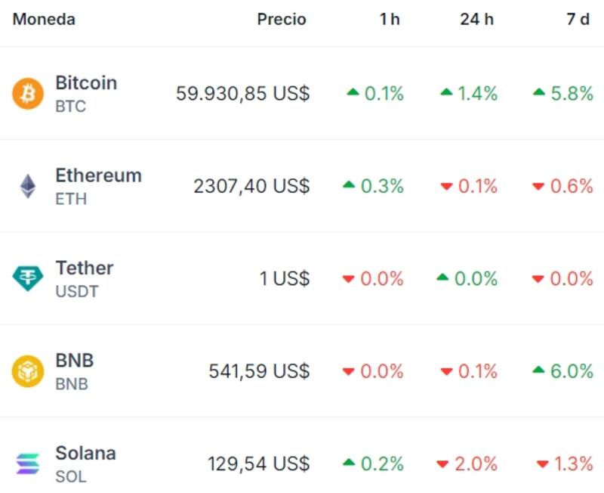
Task: Click Ethereum's price of 2307,40 US$
Action: (x=251, y=185)
